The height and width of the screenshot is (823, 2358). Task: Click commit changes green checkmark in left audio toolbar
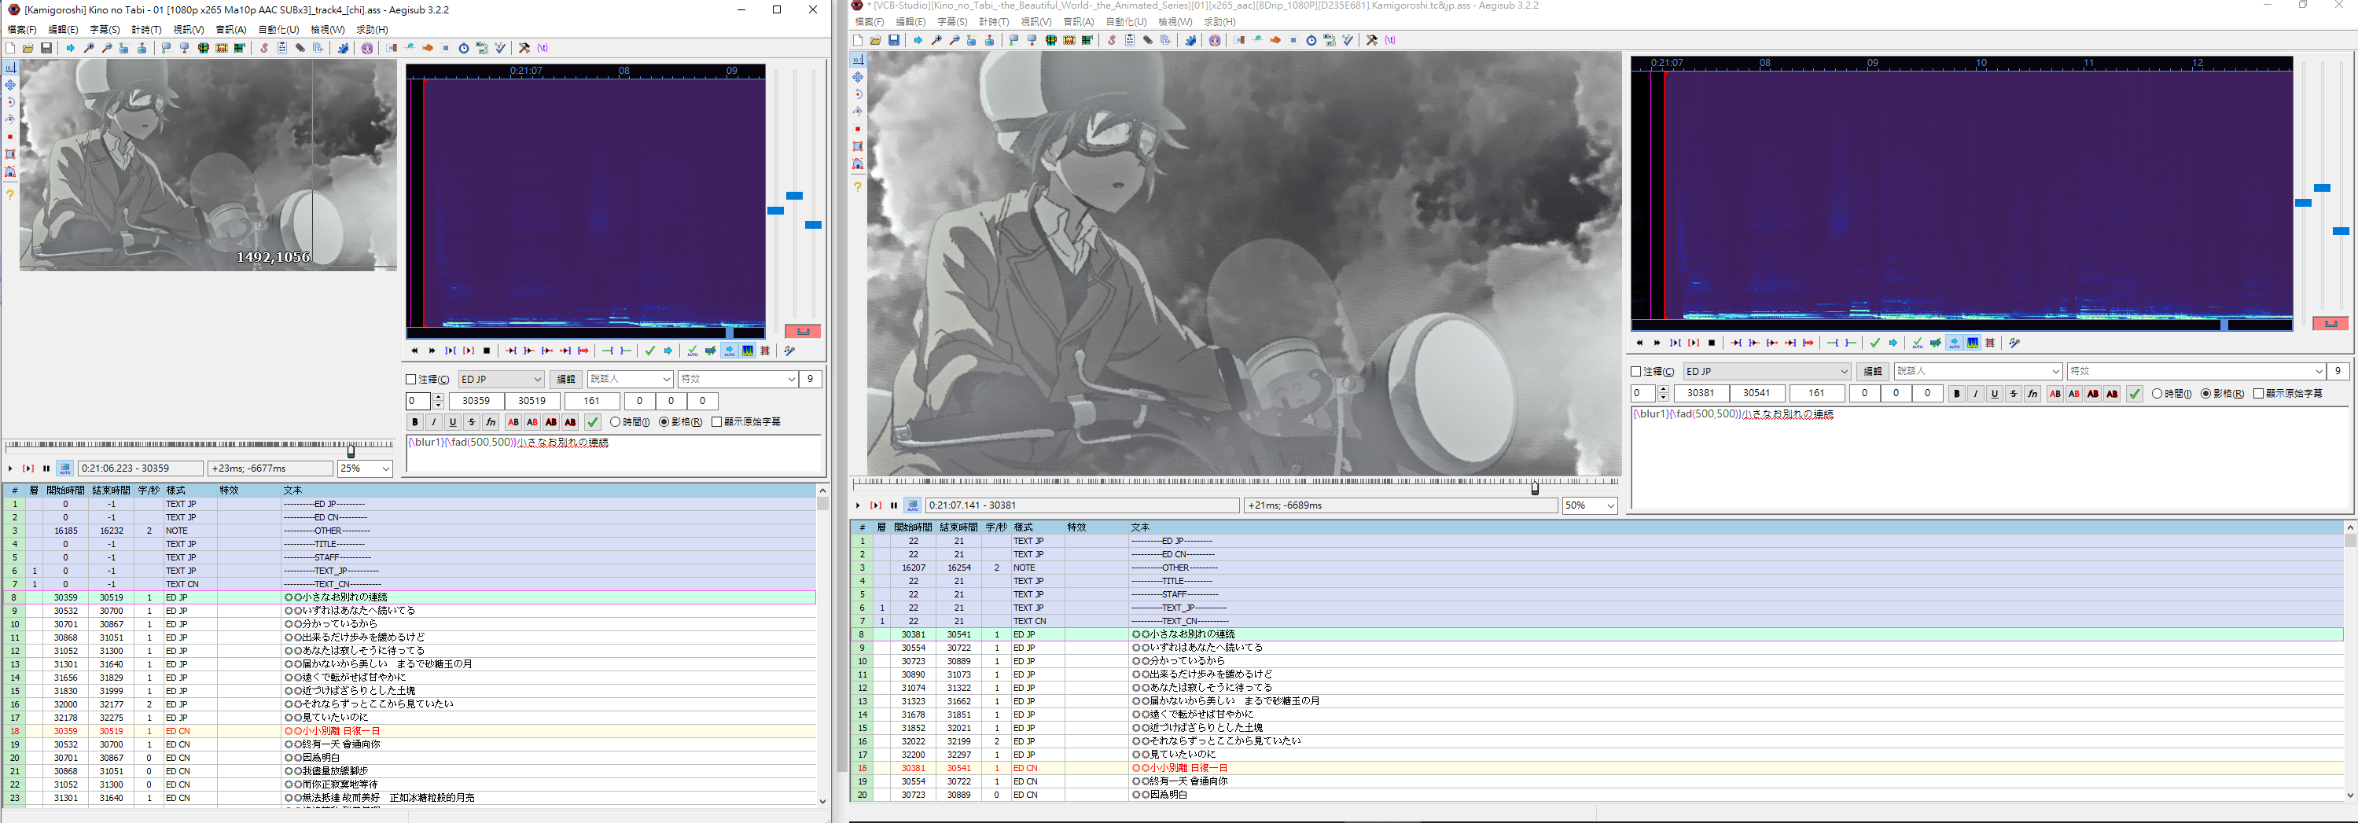(x=650, y=351)
